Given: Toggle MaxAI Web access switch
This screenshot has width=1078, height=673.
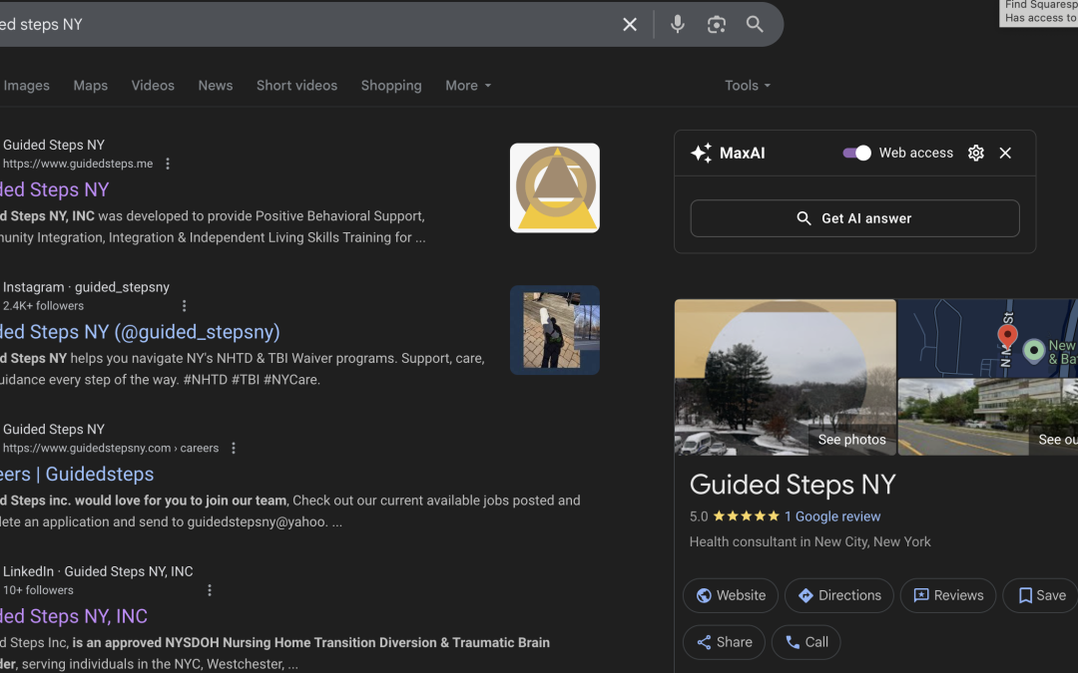Looking at the screenshot, I should click(x=856, y=153).
